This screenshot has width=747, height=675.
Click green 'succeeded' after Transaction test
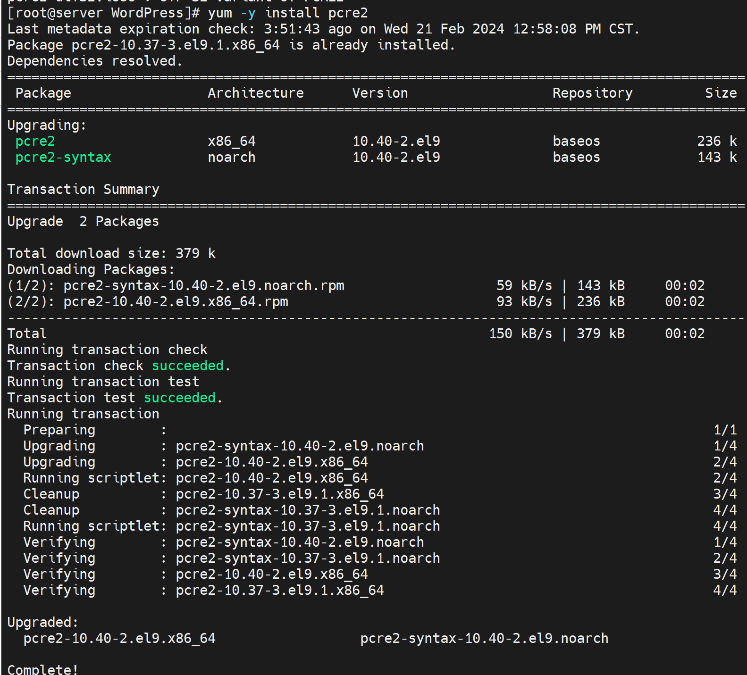[x=179, y=398]
